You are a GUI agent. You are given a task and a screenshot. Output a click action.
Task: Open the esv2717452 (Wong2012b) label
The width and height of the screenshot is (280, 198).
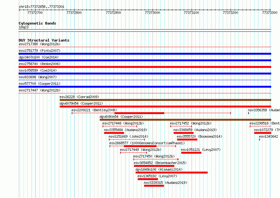tap(191, 123)
